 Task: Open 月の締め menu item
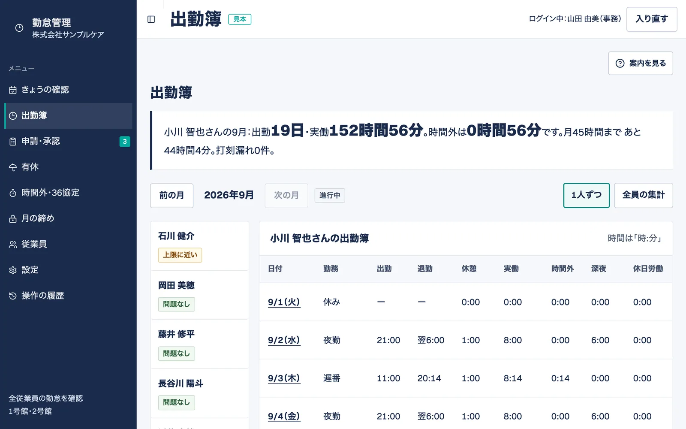68,219
